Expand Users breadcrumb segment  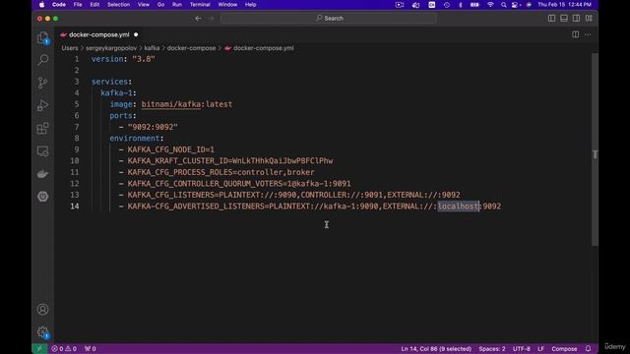[70, 48]
